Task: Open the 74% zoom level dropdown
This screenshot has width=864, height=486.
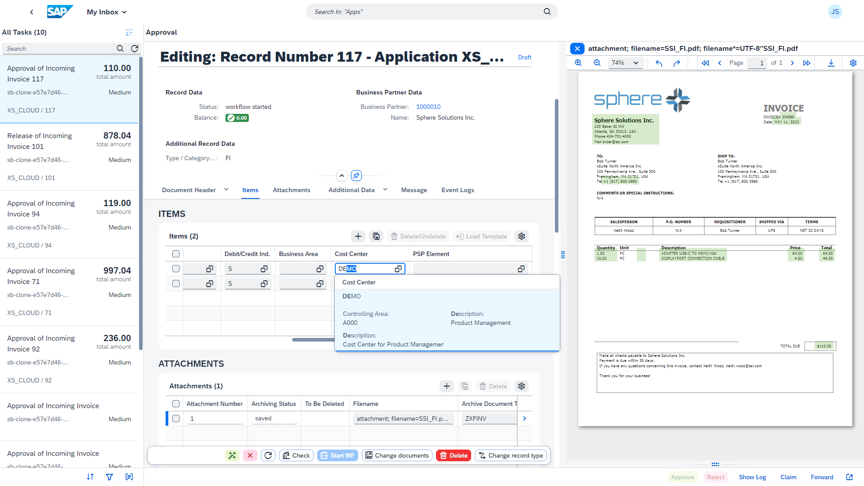Action: 625,63
